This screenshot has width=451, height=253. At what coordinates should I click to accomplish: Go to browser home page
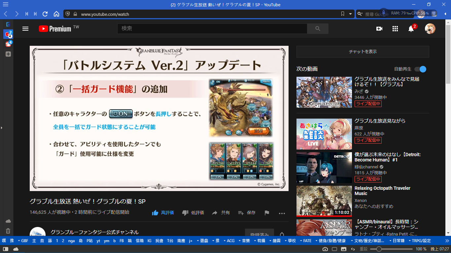(x=56, y=14)
